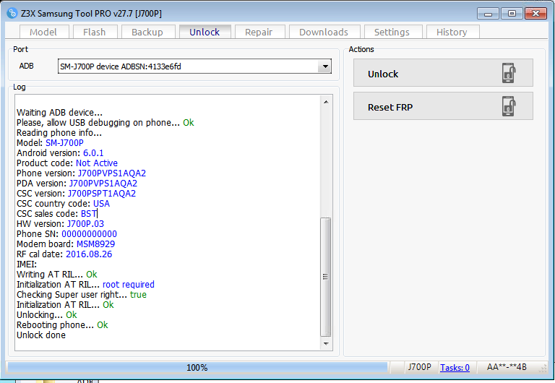View the History tab
This screenshot has width=555, height=383.
tap(452, 32)
